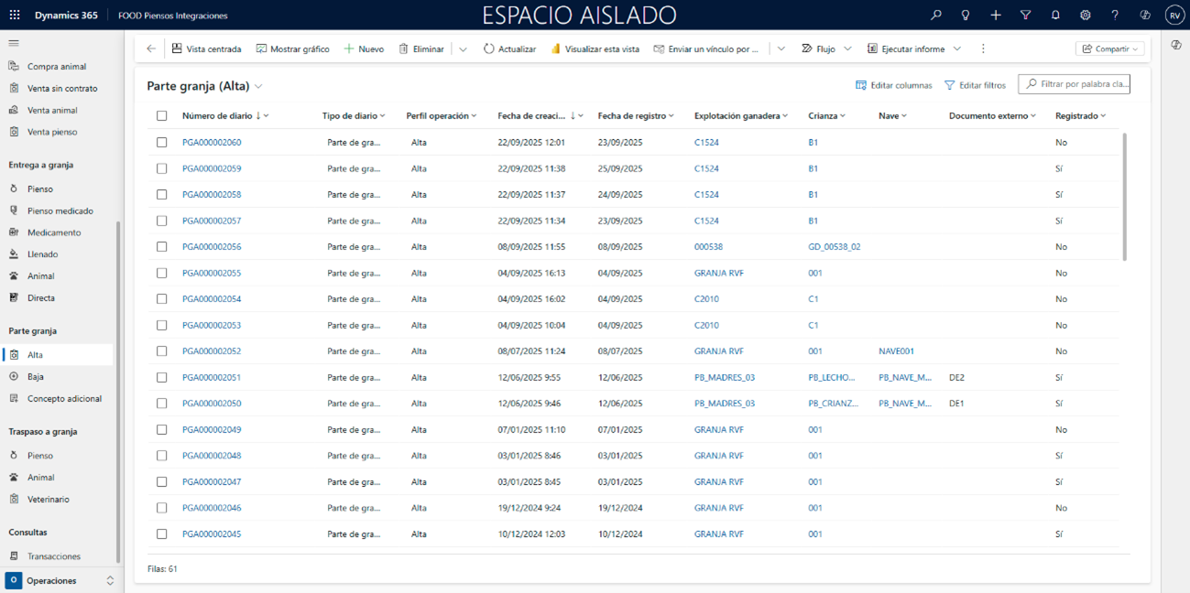Open advanced find filter icon in header
This screenshot has height=593, width=1190.
coord(1025,16)
